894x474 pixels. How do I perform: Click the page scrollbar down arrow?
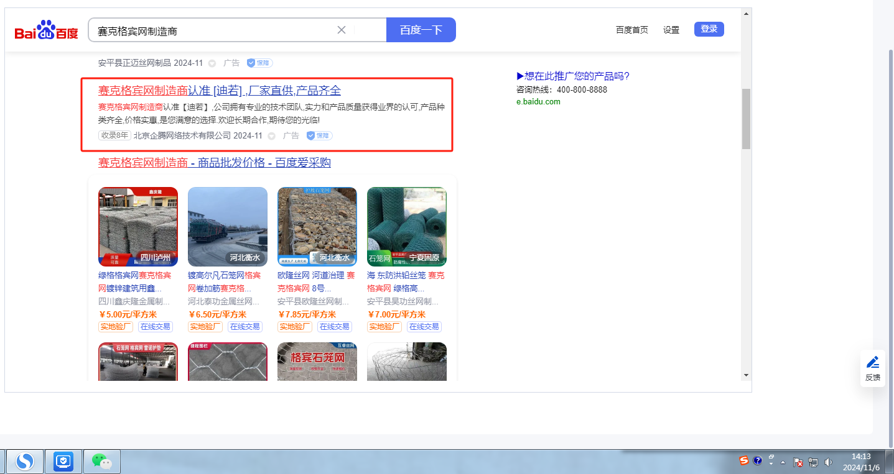[746, 375]
